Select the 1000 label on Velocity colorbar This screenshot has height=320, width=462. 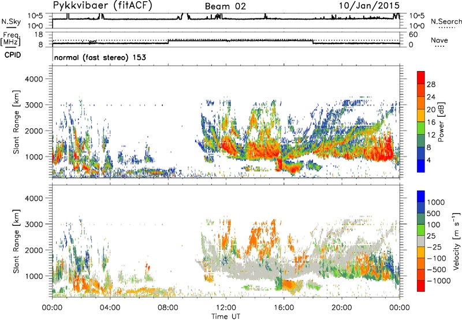pyautogui.click(x=435, y=202)
